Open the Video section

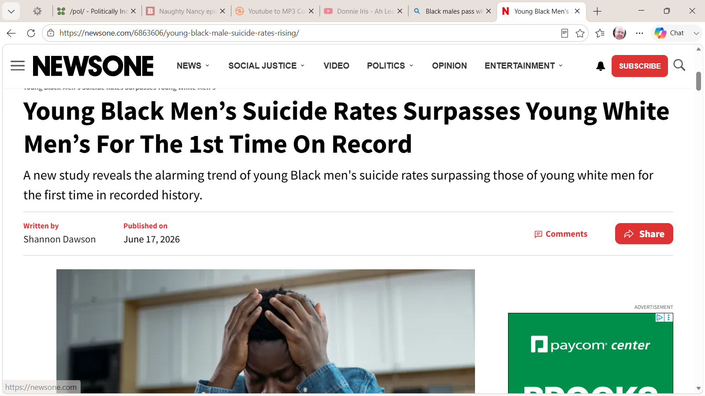pyautogui.click(x=336, y=66)
